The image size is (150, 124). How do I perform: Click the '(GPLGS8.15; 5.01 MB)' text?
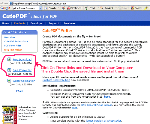coord(21,74)
